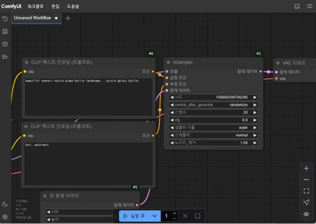Collapse the text, watermark CLIP node dot
Viewport: 316px width, 224px height.
click(26, 126)
